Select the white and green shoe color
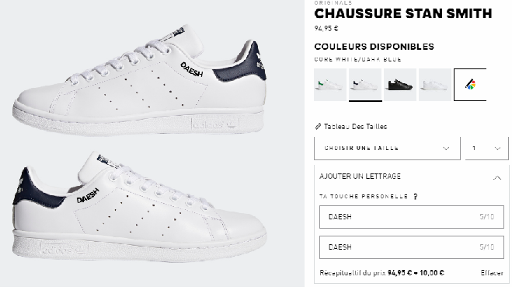 pyautogui.click(x=330, y=85)
